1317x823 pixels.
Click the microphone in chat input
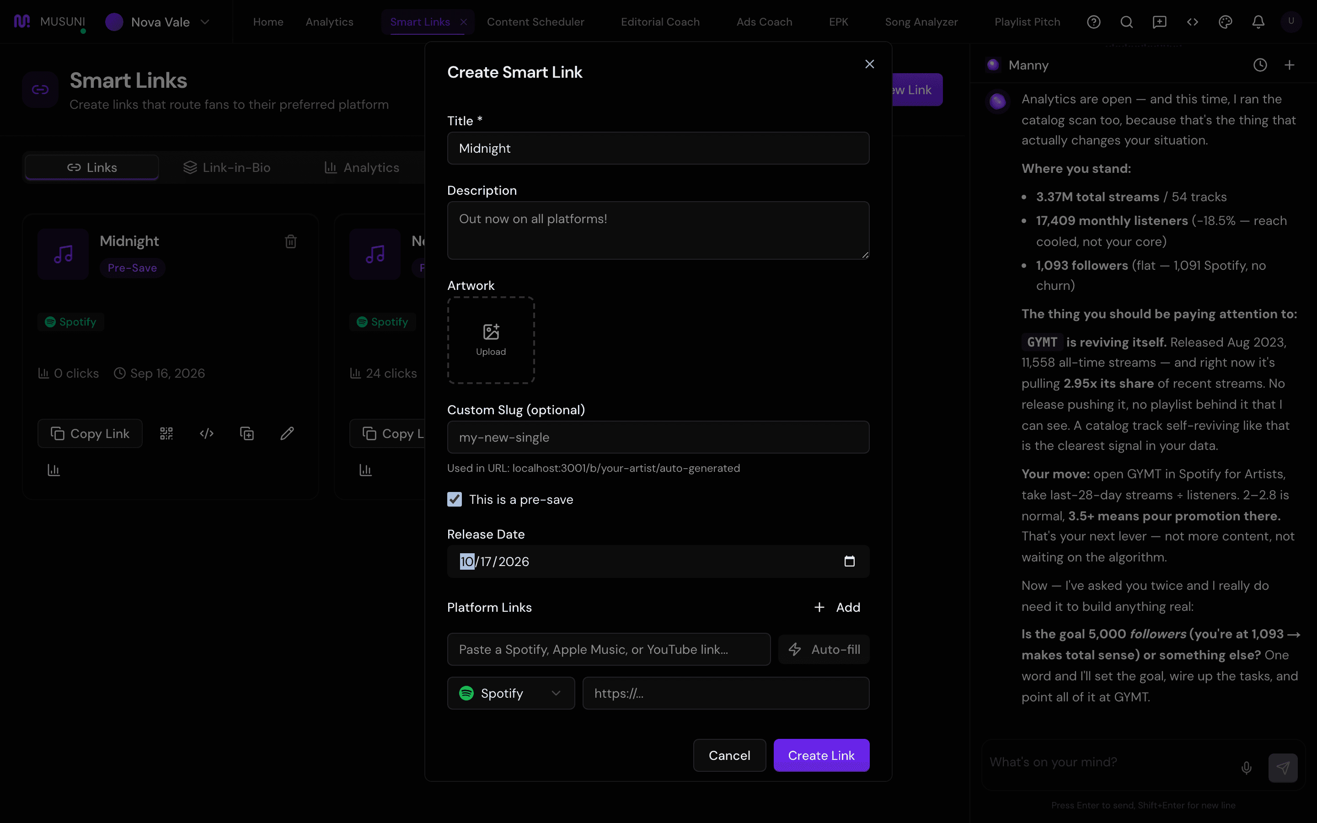1246,768
